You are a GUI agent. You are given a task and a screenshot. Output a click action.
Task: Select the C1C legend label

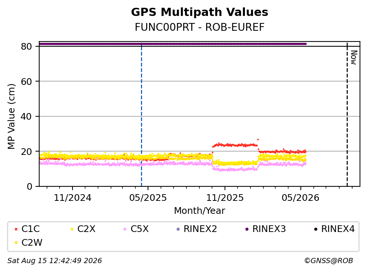(x=30, y=229)
